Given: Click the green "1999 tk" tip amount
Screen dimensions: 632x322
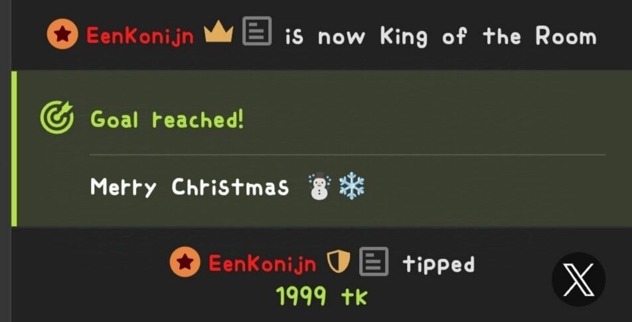Looking at the screenshot, I should point(321,298).
